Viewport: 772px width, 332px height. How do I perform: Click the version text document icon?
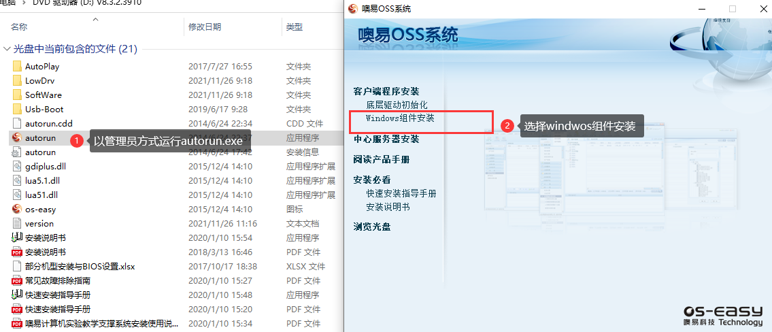[x=18, y=224]
